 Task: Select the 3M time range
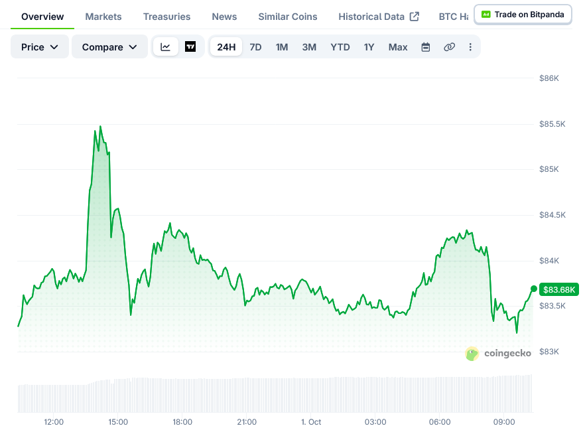point(309,47)
